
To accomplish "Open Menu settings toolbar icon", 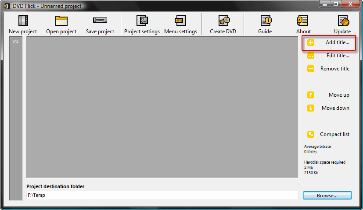I will [x=180, y=21].
